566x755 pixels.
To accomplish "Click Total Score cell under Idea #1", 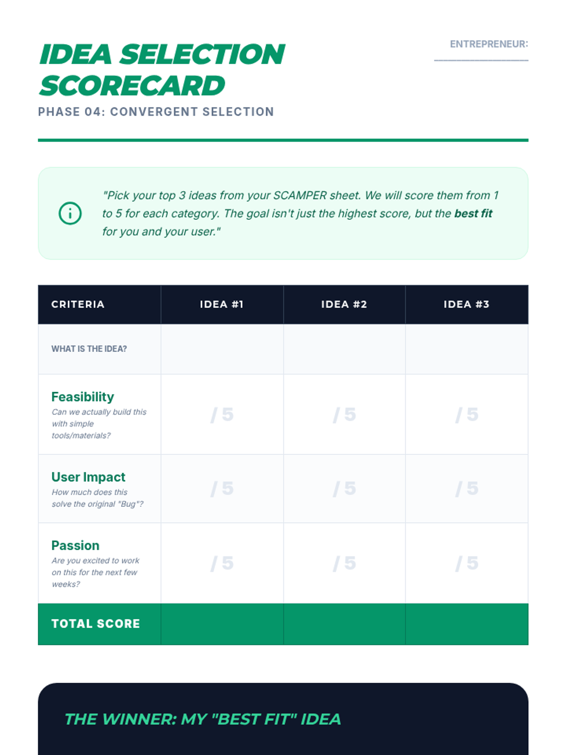I will coord(222,624).
